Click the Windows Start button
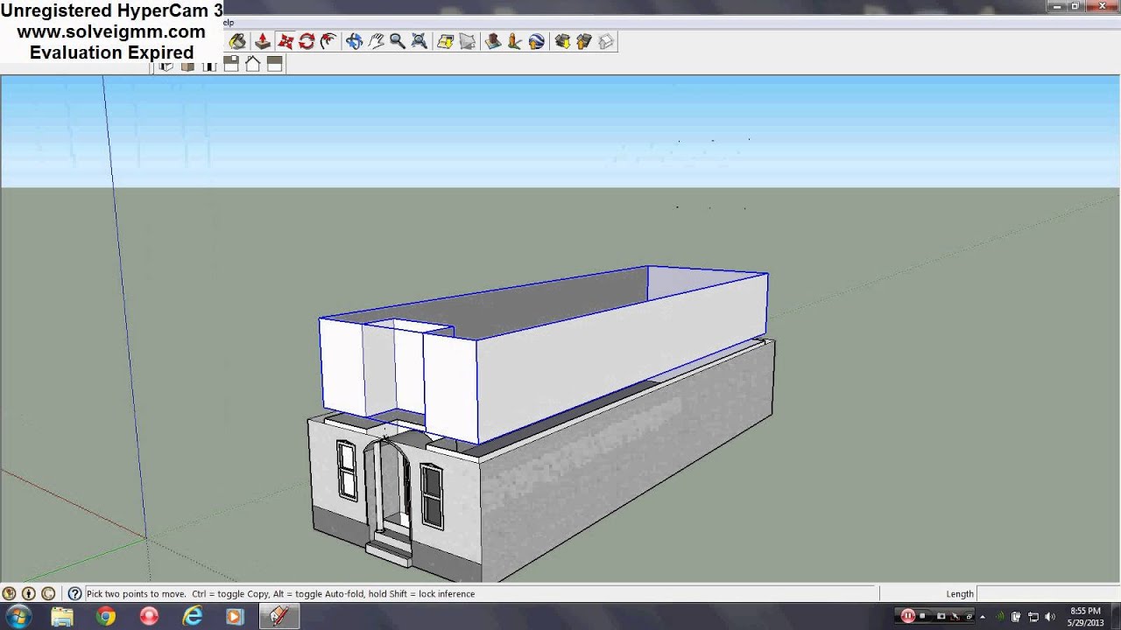 pyautogui.click(x=18, y=617)
